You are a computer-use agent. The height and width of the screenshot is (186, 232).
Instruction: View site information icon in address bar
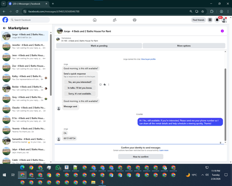coord(25,12)
